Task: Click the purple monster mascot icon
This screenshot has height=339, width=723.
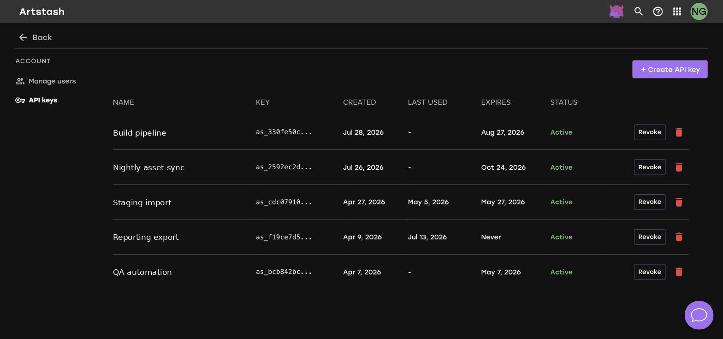Action: coord(616,12)
